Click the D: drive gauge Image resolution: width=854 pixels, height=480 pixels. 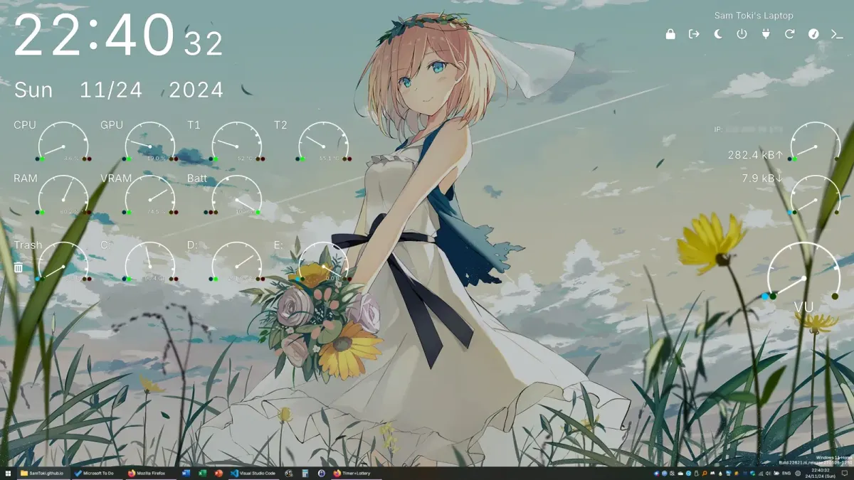pos(237,262)
